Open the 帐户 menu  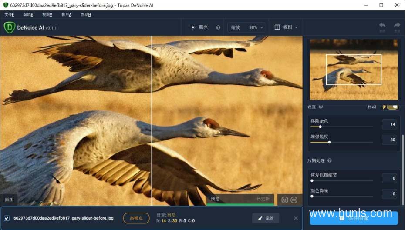point(66,15)
